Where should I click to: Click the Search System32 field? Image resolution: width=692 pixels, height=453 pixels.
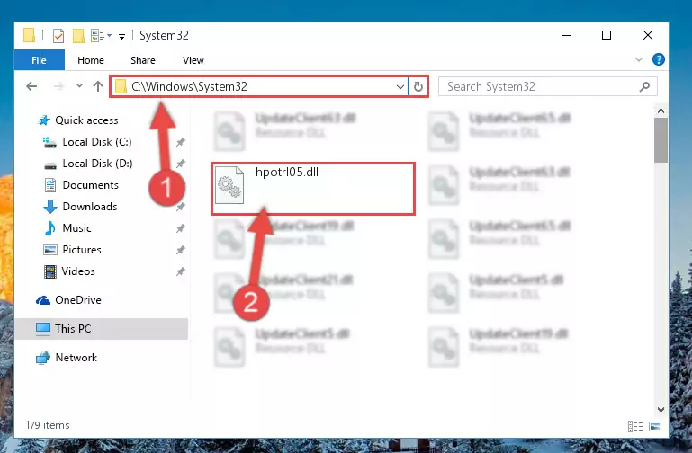[547, 86]
